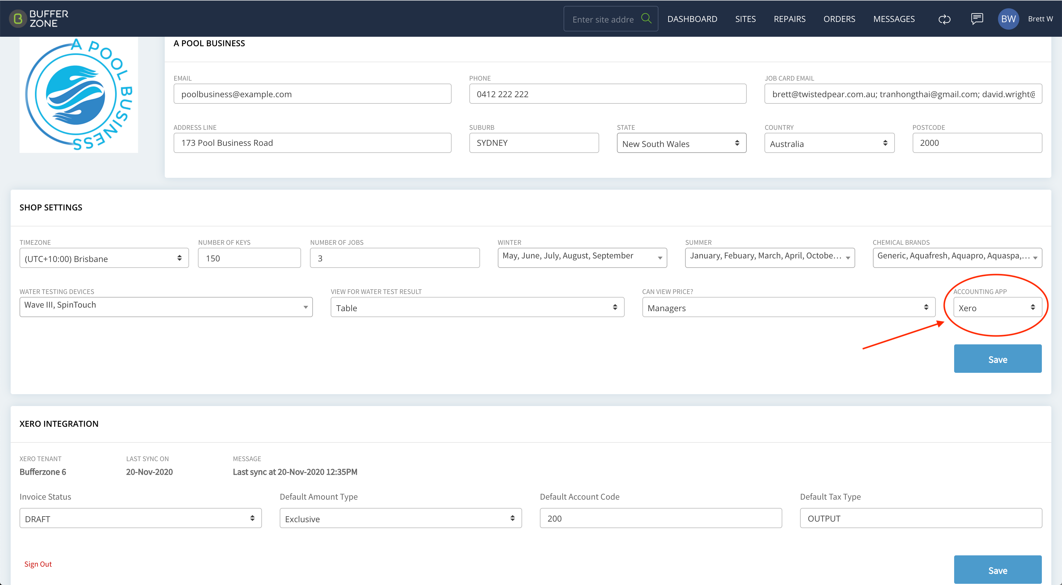
Task: Click the search magnifier icon
Action: pyautogui.click(x=646, y=18)
